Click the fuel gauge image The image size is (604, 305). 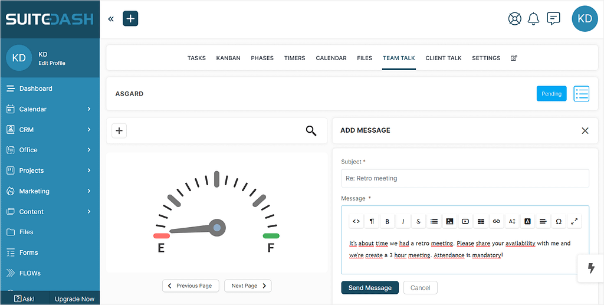[x=216, y=212]
